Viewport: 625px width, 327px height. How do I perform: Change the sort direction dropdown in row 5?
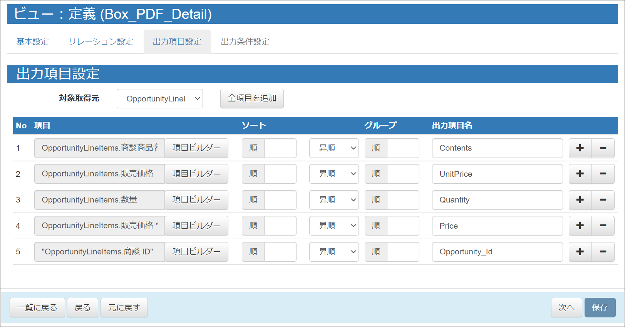click(x=333, y=252)
